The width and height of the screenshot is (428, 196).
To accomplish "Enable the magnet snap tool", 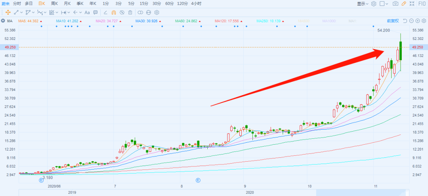I will [114, 12].
